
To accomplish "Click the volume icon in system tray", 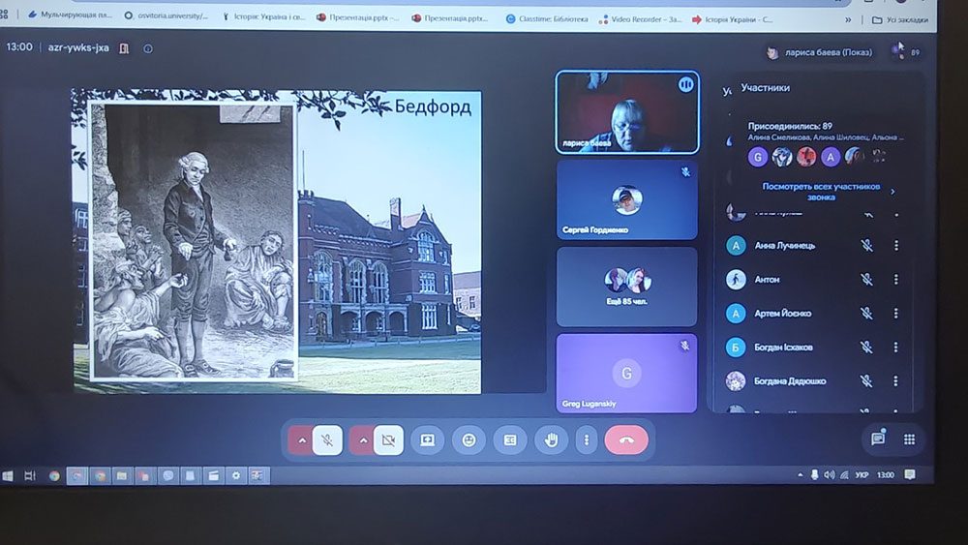I will [x=830, y=474].
